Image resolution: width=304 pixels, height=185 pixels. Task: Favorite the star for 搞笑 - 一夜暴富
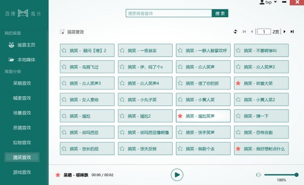(x=122, y=51)
